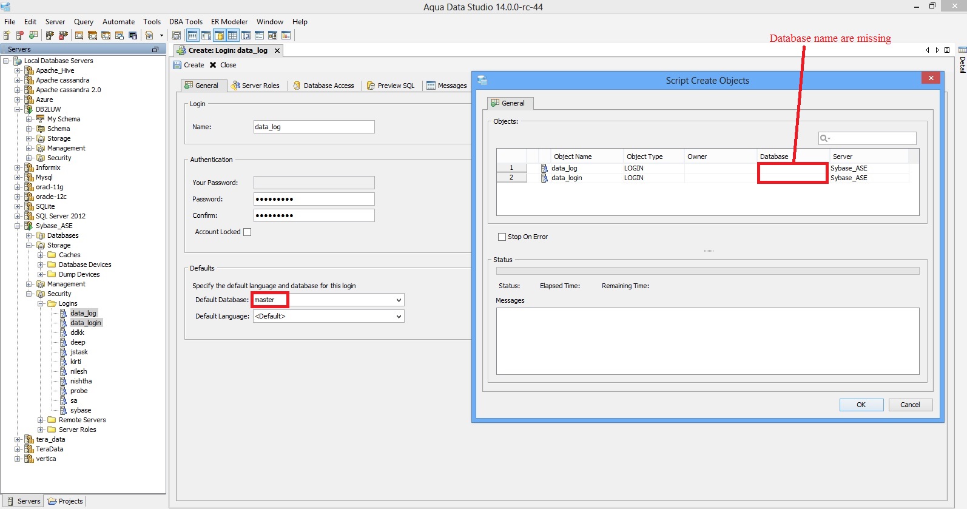Viewport: 967px width, 509px height.
Task: Select the Server Roles folder in the tree
Action: point(77,430)
